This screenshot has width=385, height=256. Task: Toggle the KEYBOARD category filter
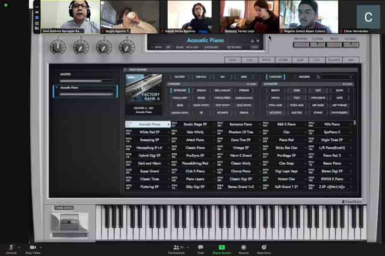tap(180, 90)
